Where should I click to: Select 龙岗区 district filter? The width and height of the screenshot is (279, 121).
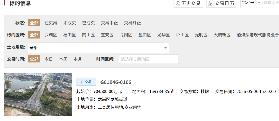tap(126, 35)
